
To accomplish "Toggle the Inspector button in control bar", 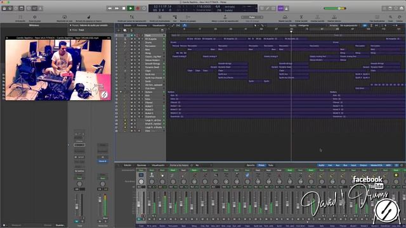I will 10,8.
